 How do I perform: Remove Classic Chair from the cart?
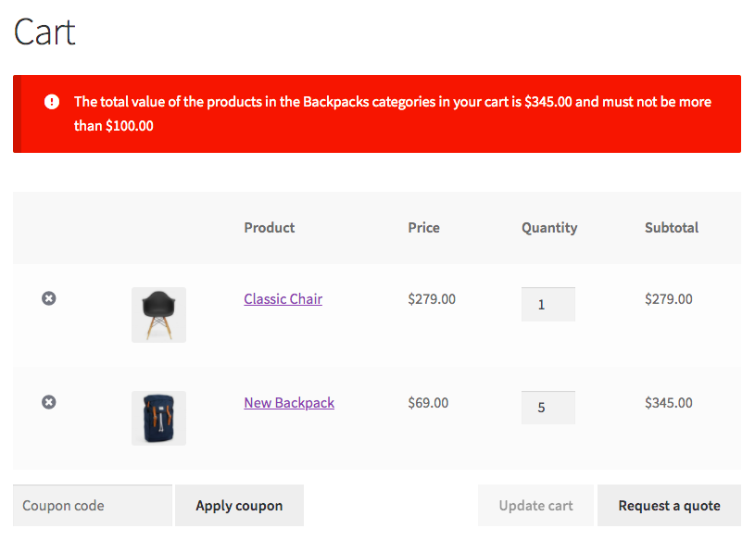coord(49,298)
